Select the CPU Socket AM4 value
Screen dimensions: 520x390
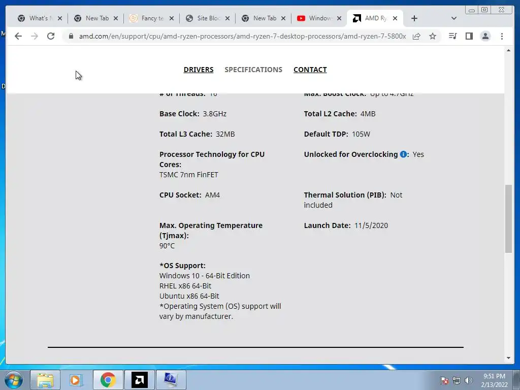point(212,195)
